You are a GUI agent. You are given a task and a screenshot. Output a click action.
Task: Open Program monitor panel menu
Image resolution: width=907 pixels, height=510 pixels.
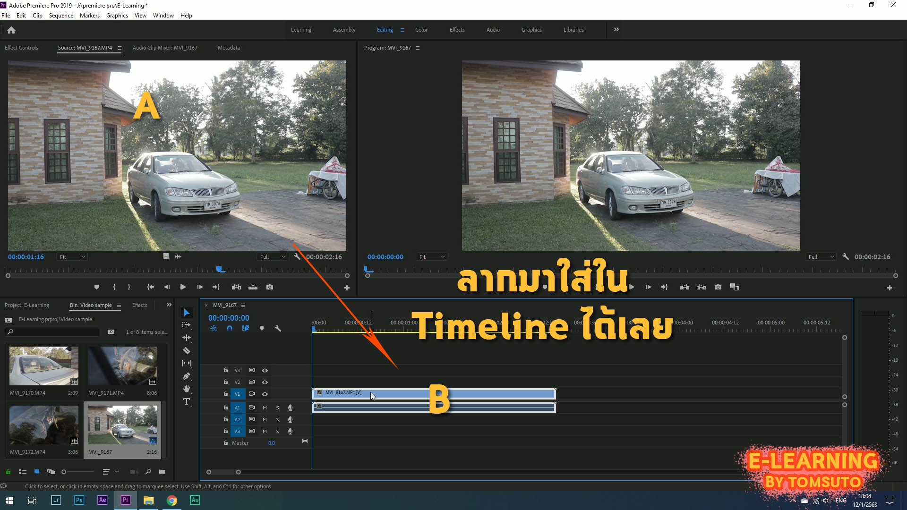pyautogui.click(x=418, y=48)
